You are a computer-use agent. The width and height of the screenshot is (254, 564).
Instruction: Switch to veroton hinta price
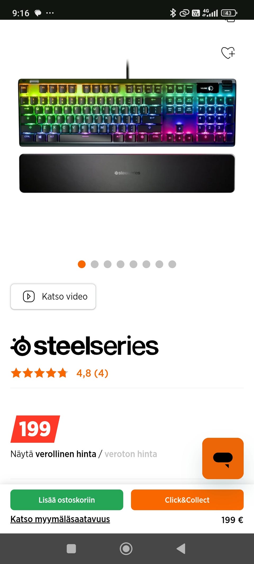[x=131, y=454]
